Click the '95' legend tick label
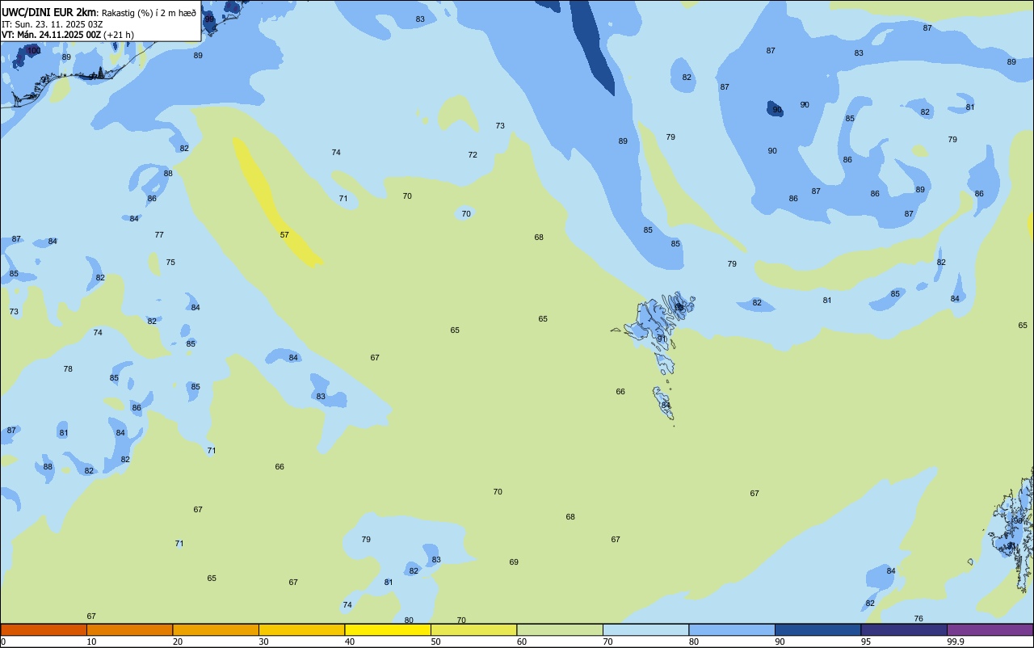 coord(866,642)
